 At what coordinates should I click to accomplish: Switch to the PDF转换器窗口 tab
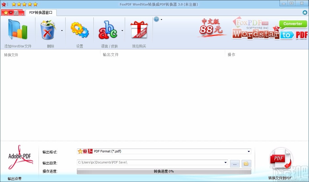pyautogui.click(x=41, y=12)
